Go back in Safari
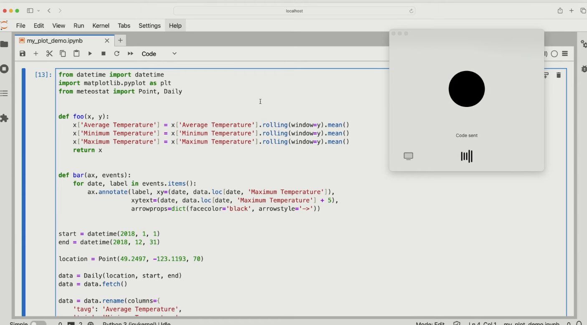Screen dimensions: 587x325 [x=49, y=10]
